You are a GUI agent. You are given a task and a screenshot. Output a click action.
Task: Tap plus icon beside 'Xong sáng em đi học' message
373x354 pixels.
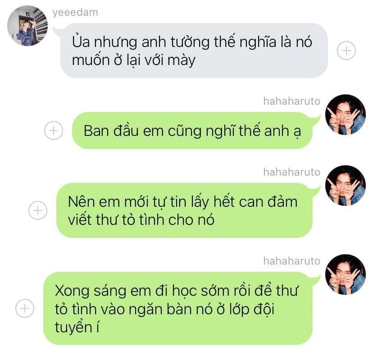coord(25,308)
